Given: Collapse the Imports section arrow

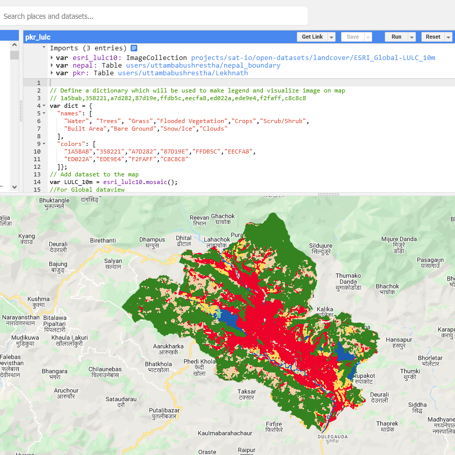Looking at the screenshot, I should tap(44, 48).
